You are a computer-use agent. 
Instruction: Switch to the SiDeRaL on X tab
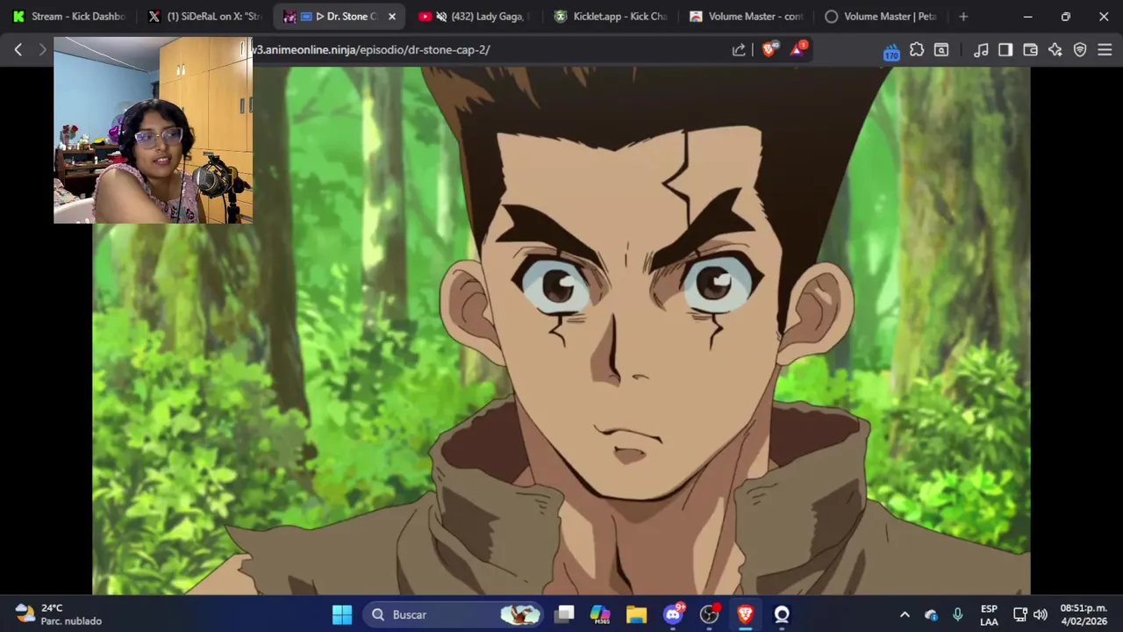pyautogui.click(x=204, y=16)
